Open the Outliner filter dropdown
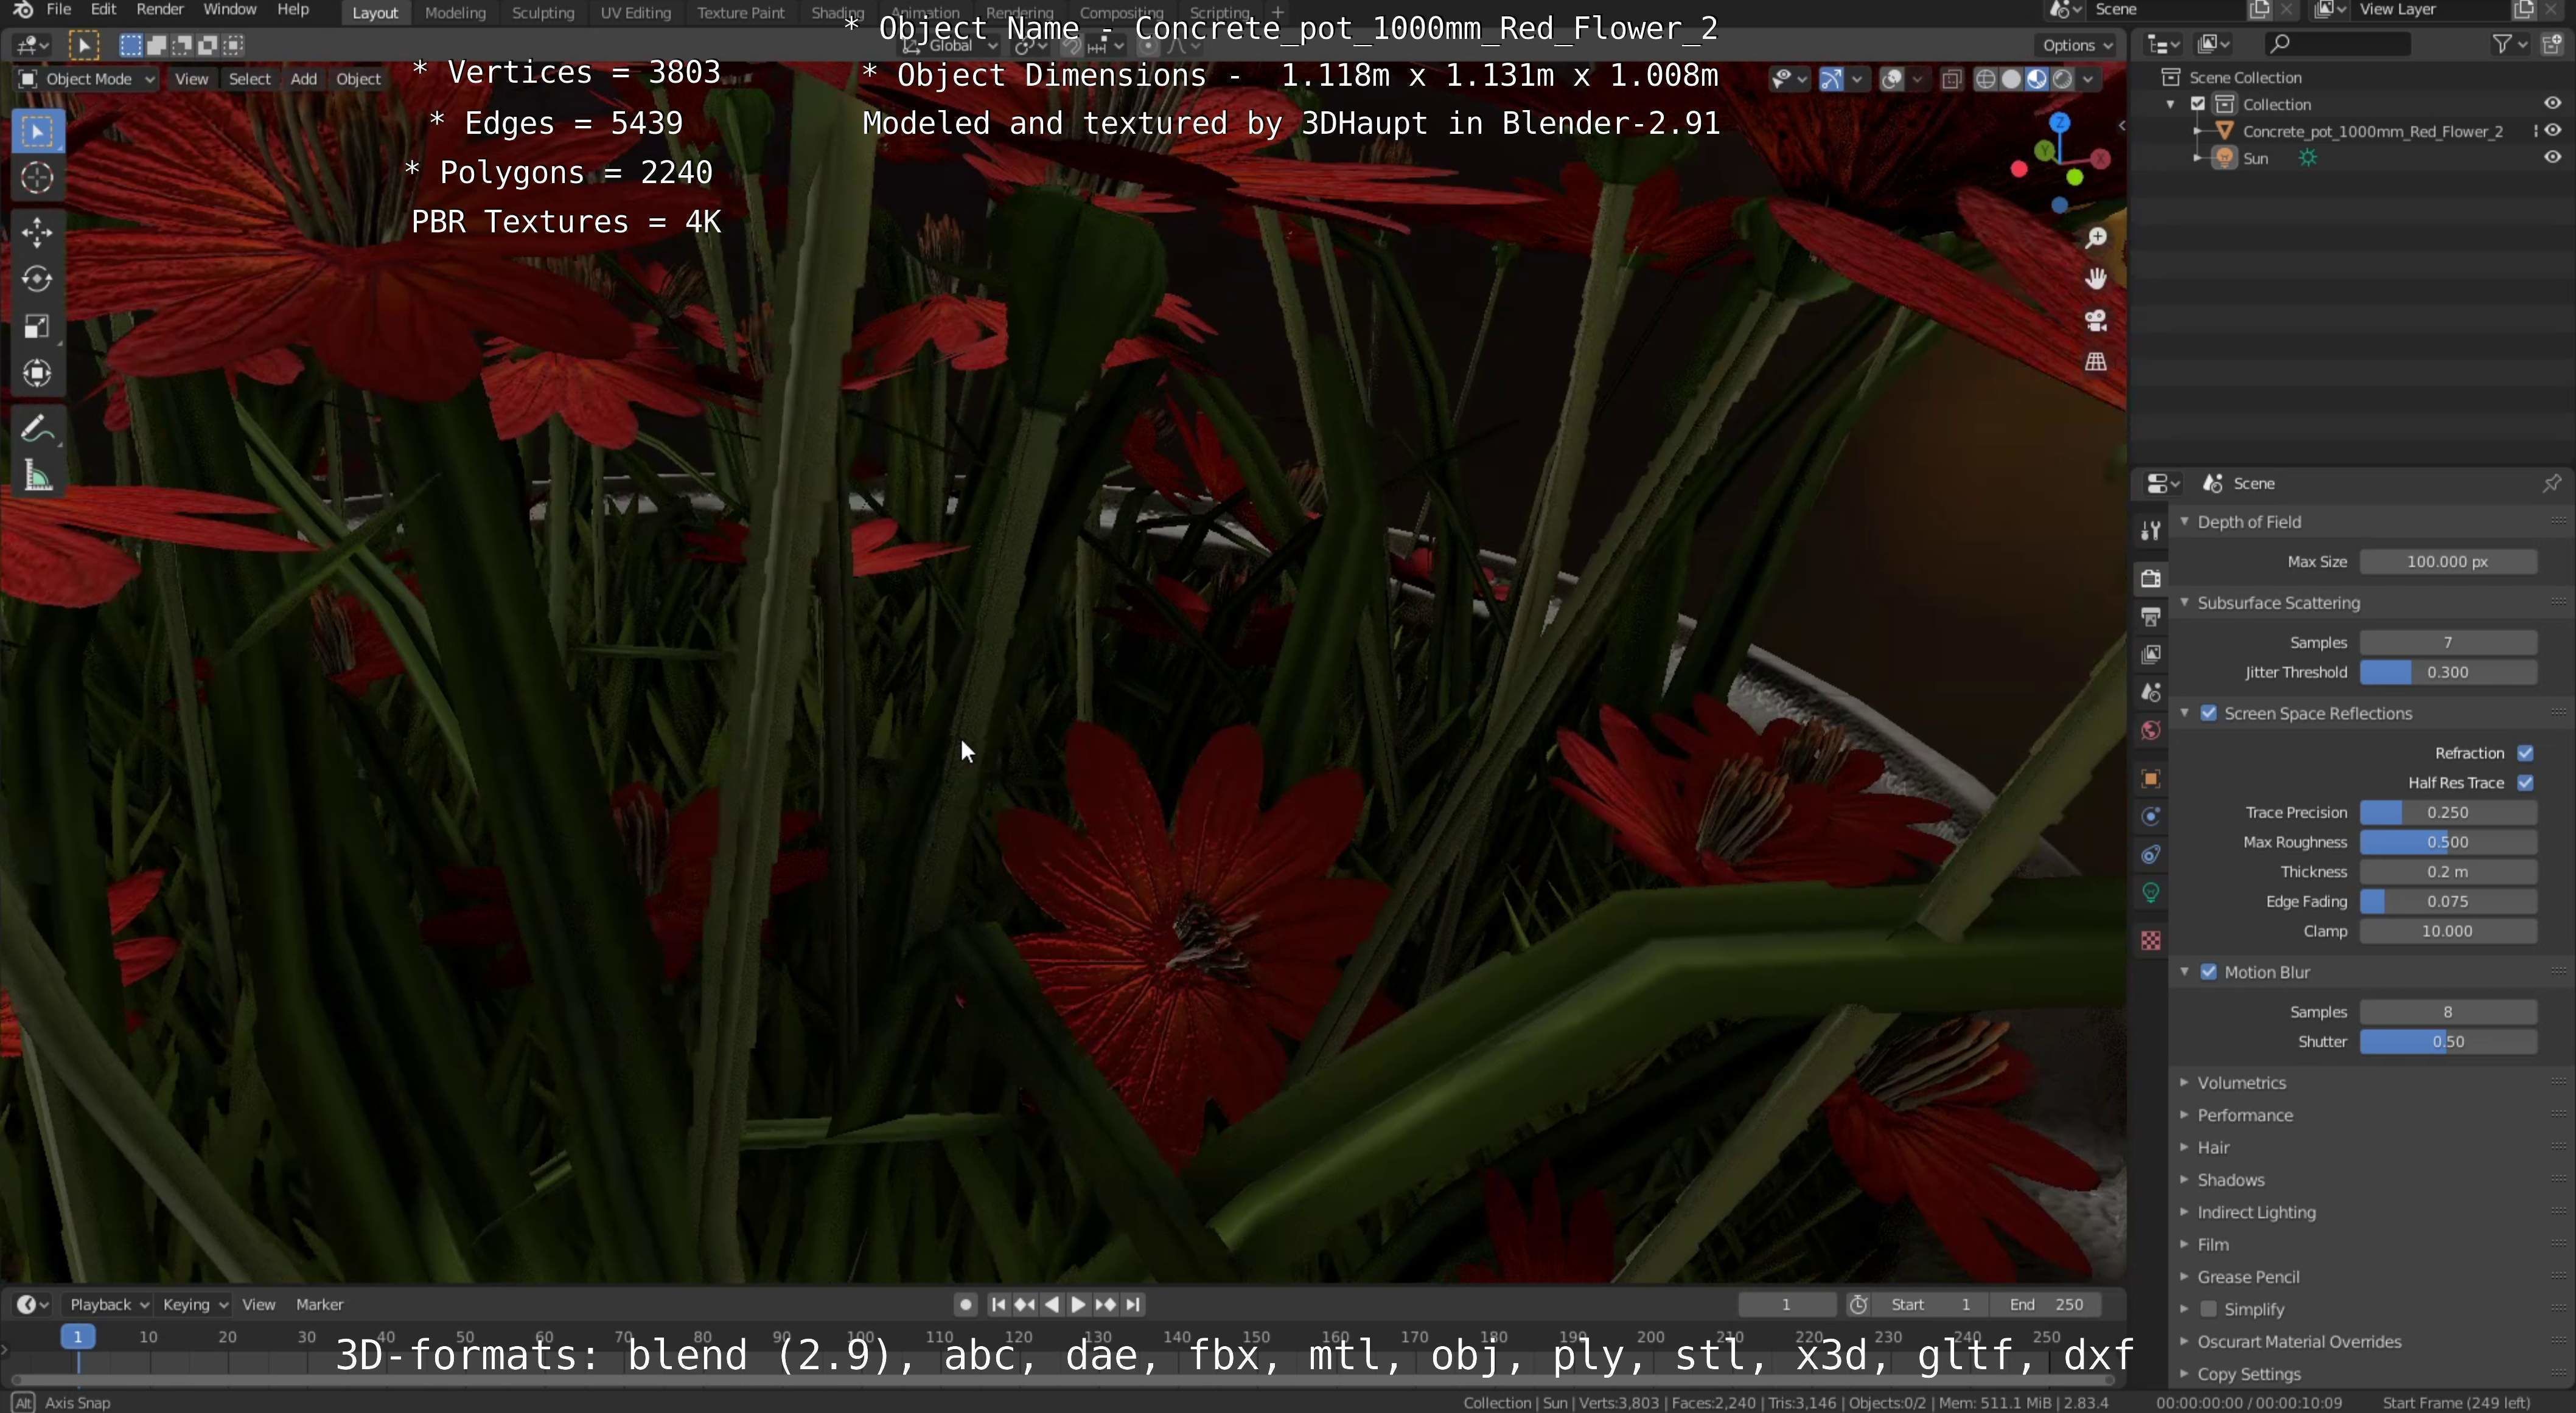This screenshot has height=1413, width=2576. click(2509, 44)
